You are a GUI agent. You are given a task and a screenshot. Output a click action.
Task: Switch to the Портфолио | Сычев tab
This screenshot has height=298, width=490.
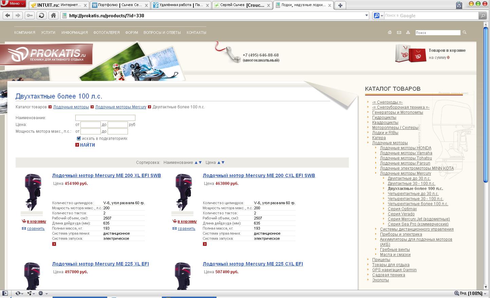pos(120,5)
